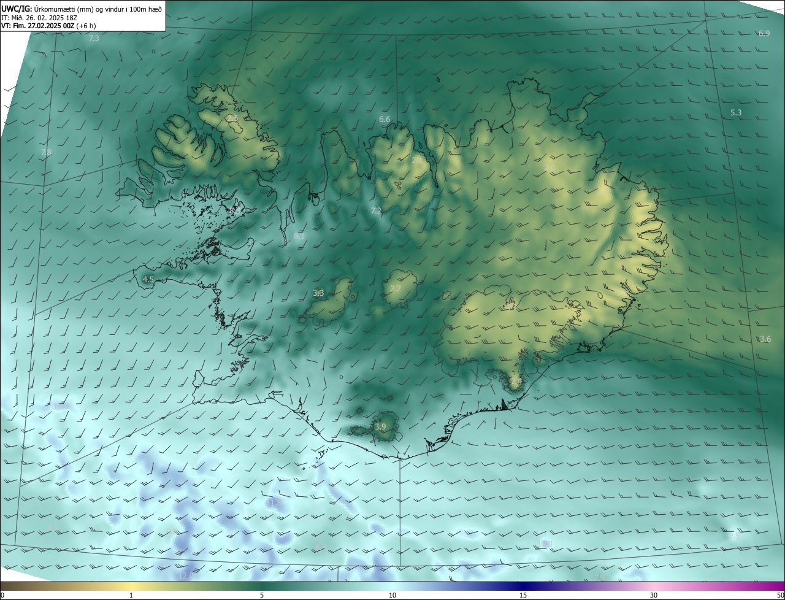Click the 7.3 value on the map

[x=94, y=39]
